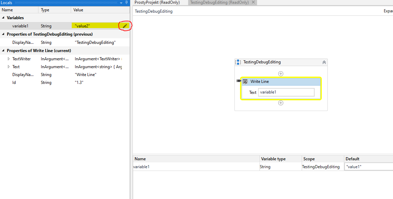393x199 pixels.
Task: Pin the Locals panel using the pin icon
Action: (127, 3)
